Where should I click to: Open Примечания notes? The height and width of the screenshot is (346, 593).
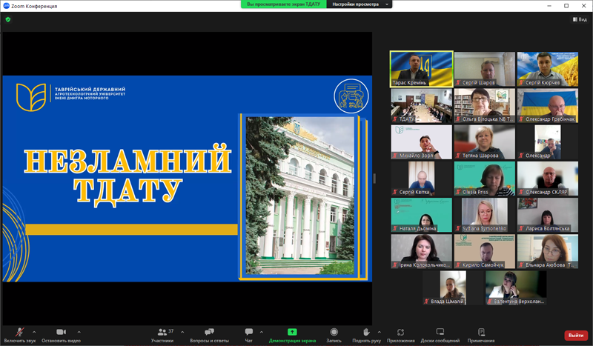(481, 335)
